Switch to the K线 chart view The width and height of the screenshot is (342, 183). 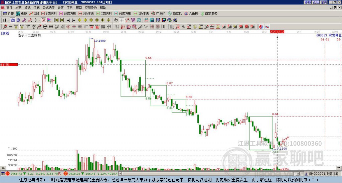click(x=34, y=13)
